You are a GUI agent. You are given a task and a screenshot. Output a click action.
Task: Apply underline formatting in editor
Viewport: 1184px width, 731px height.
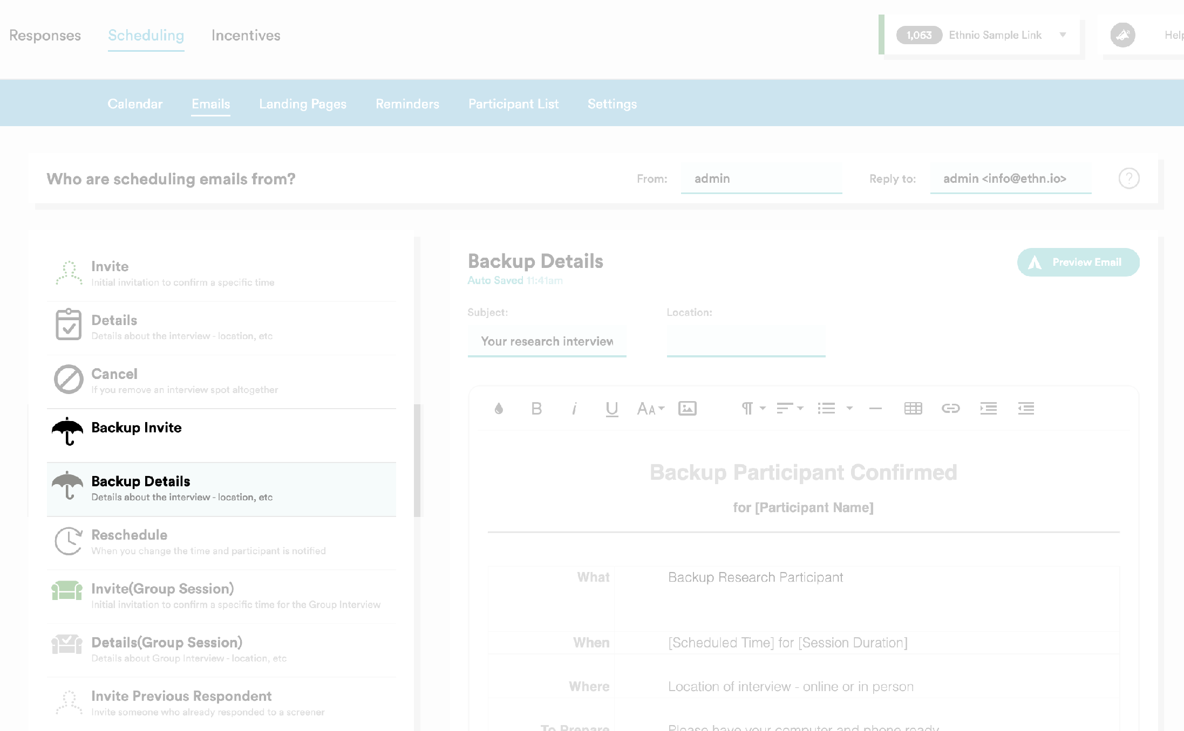pos(611,409)
